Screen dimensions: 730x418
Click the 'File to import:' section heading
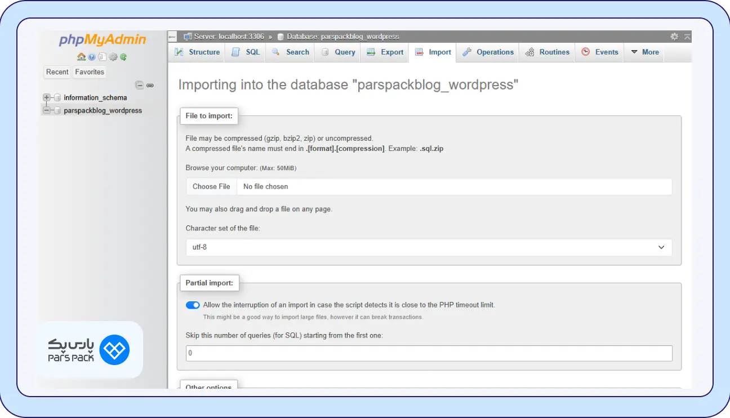(209, 116)
